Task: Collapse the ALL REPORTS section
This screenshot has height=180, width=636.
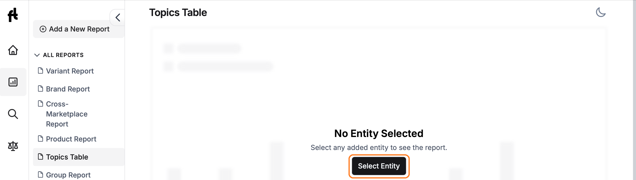Action: click(37, 55)
